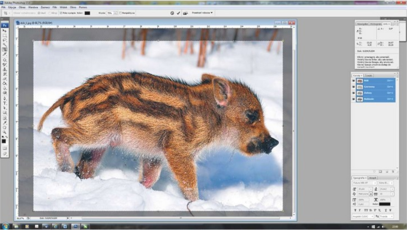Open the 'Przestrzeń robocza' workspace dropdown

tap(202, 13)
